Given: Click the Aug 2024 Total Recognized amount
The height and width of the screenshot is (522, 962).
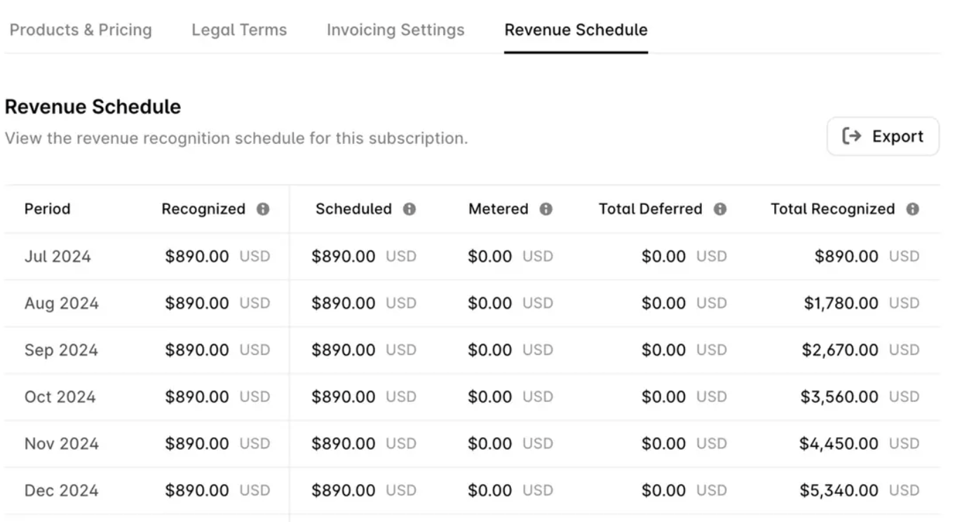Looking at the screenshot, I should click(x=841, y=303).
